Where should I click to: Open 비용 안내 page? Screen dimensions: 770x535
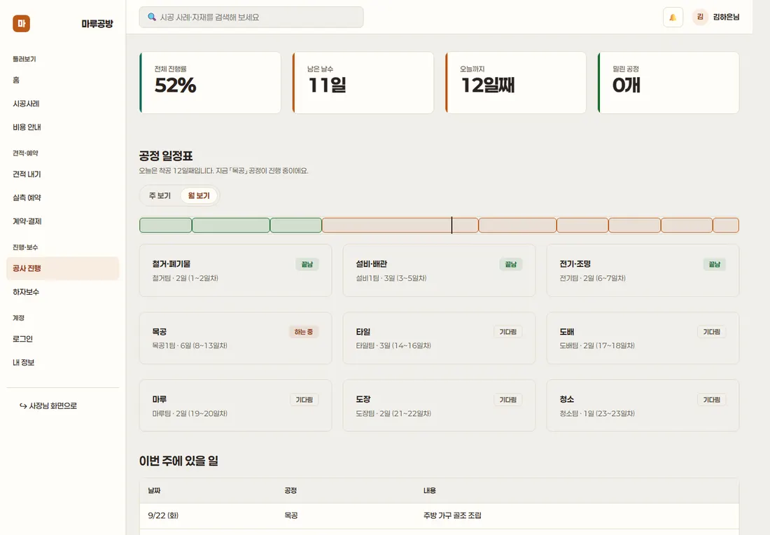[x=62, y=127]
